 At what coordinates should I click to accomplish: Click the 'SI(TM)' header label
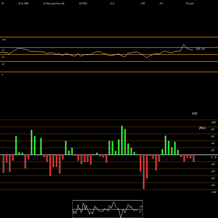click(83, 3)
